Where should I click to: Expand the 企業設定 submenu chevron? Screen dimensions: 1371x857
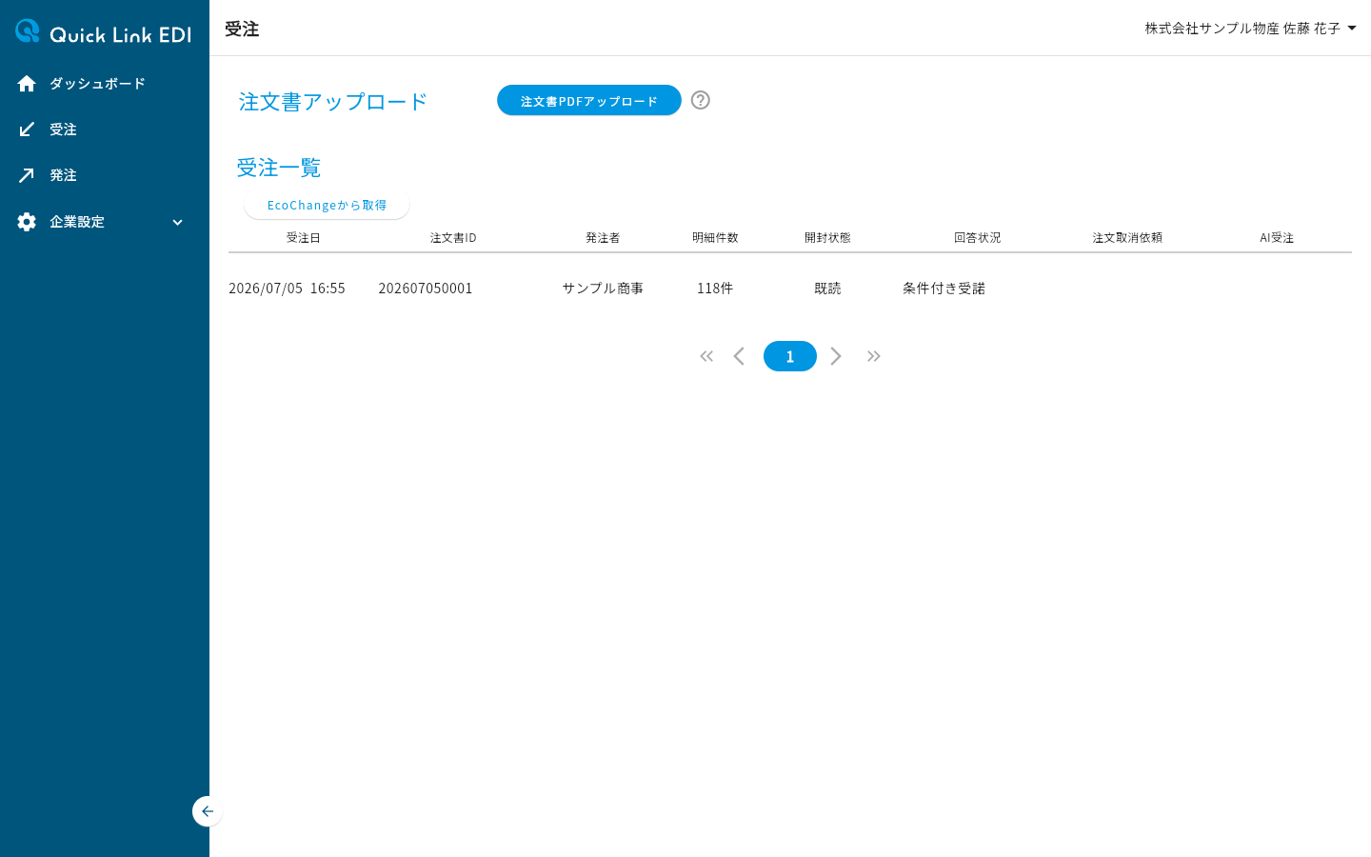pos(177,222)
